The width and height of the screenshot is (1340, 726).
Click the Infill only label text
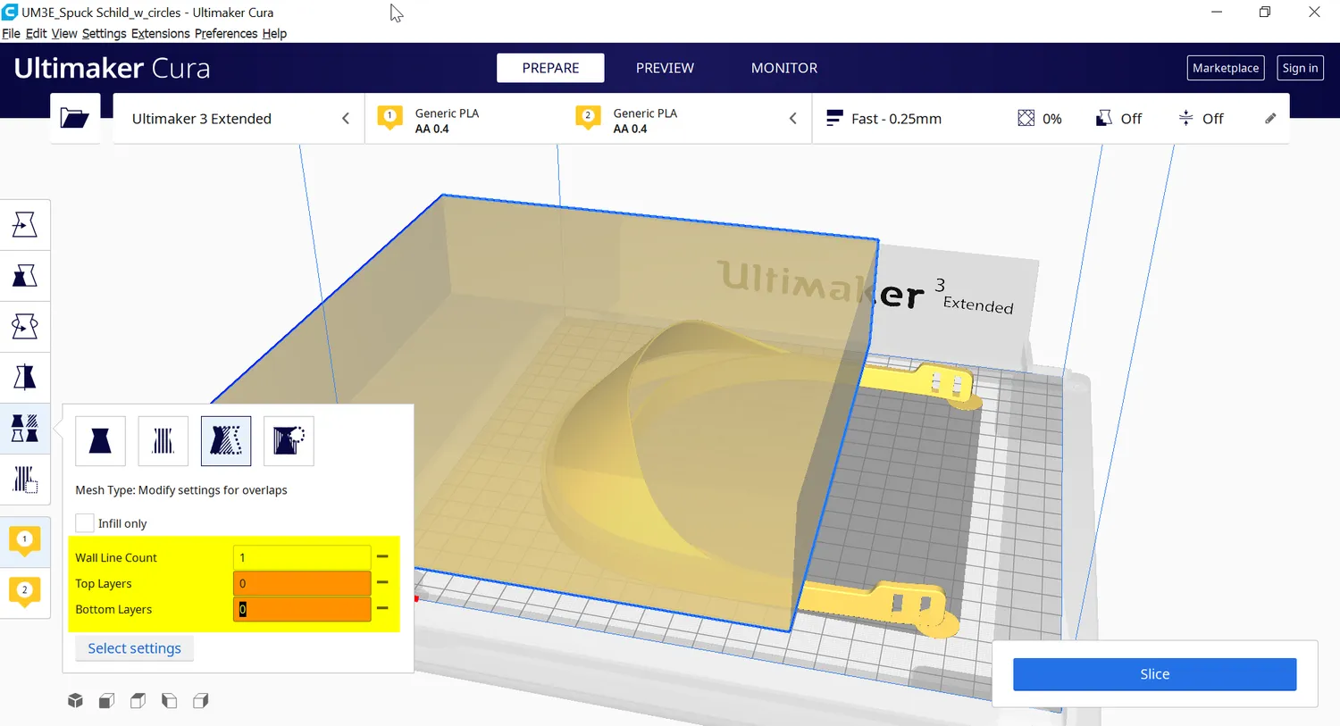(x=122, y=523)
